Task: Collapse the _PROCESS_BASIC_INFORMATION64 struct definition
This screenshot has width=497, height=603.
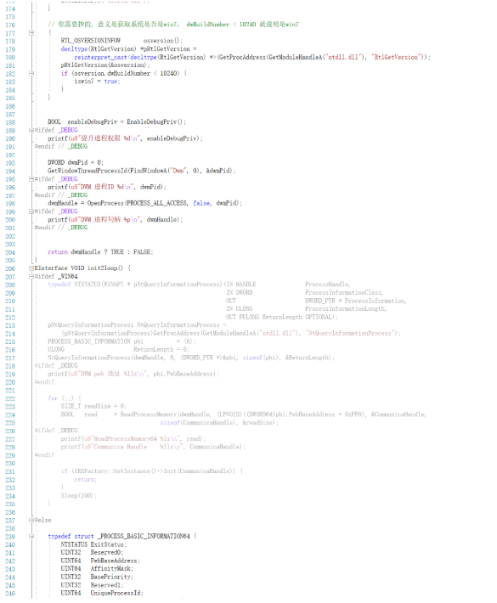Action: pos(31,536)
